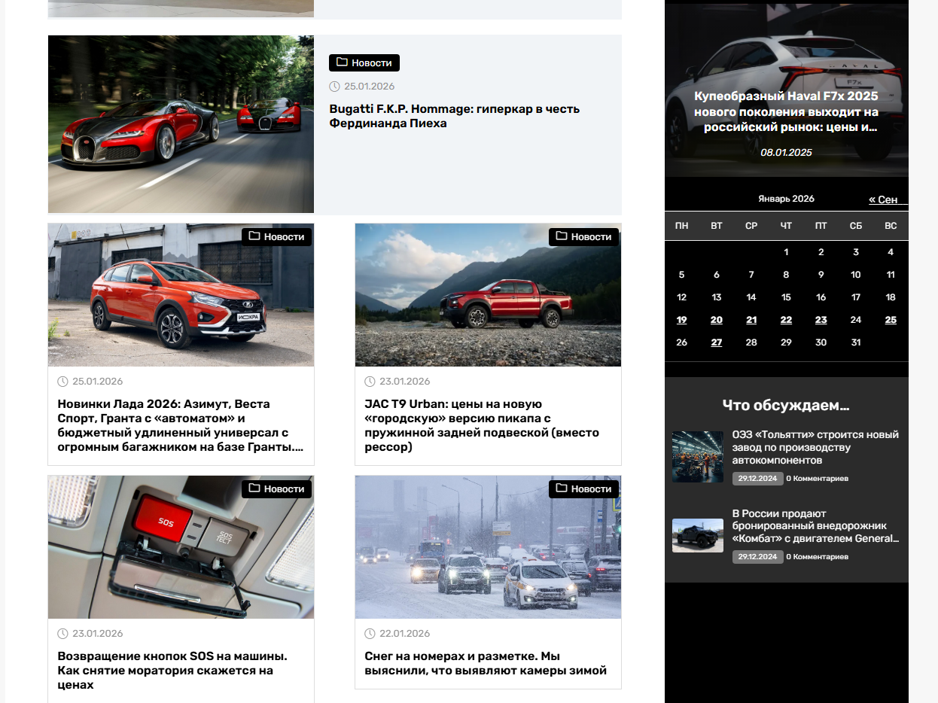This screenshot has height=703, width=938.
Task: Click the clock icon next to 22.01.2026 date
Action: (x=370, y=634)
